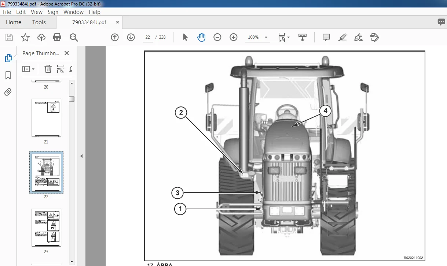Screen dimensions: 447x266
Task: Click the Print file icon
Action: [x=57, y=37]
